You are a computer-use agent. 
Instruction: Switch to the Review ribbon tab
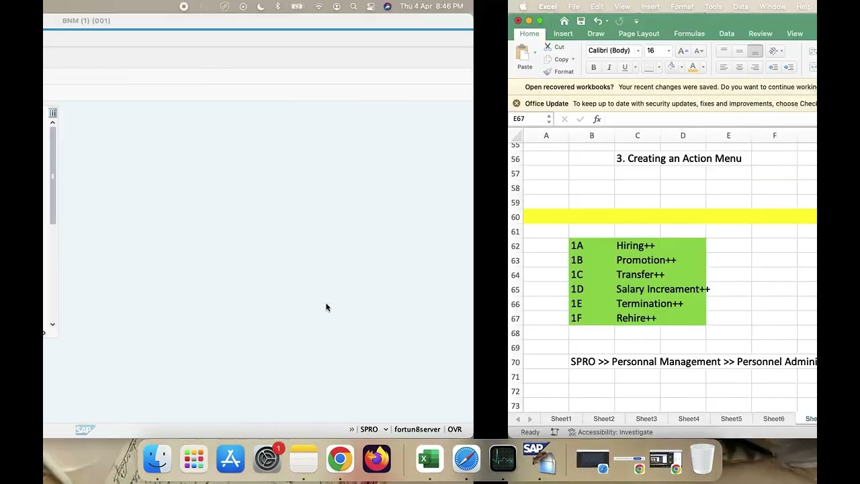[x=761, y=34]
